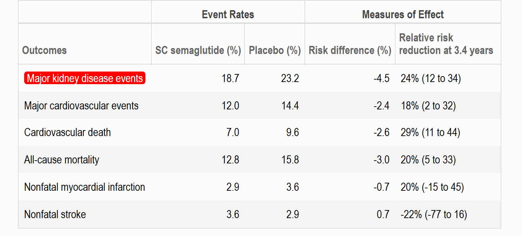Click the Nonfatal stroke row label
This screenshot has width=522, height=236.
pos(55,214)
